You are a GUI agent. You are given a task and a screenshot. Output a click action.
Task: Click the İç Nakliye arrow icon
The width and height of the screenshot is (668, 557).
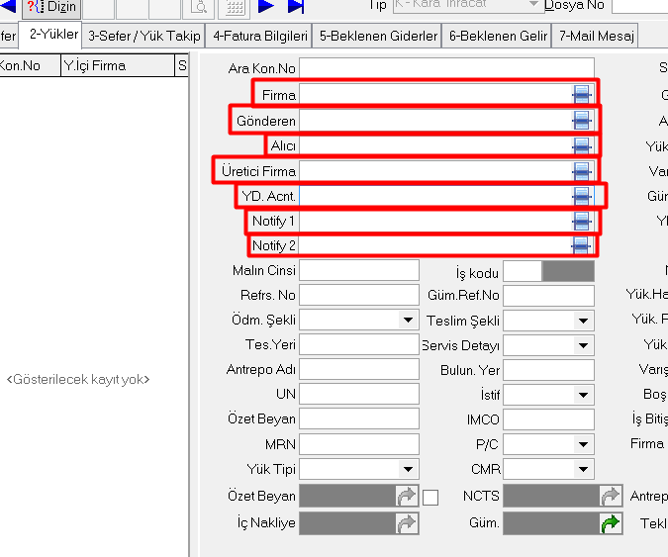(407, 523)
